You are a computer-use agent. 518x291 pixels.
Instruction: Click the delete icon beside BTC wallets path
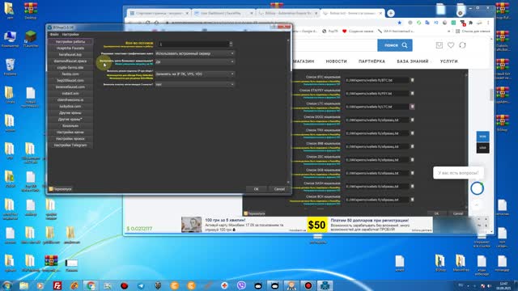(412, 80)
